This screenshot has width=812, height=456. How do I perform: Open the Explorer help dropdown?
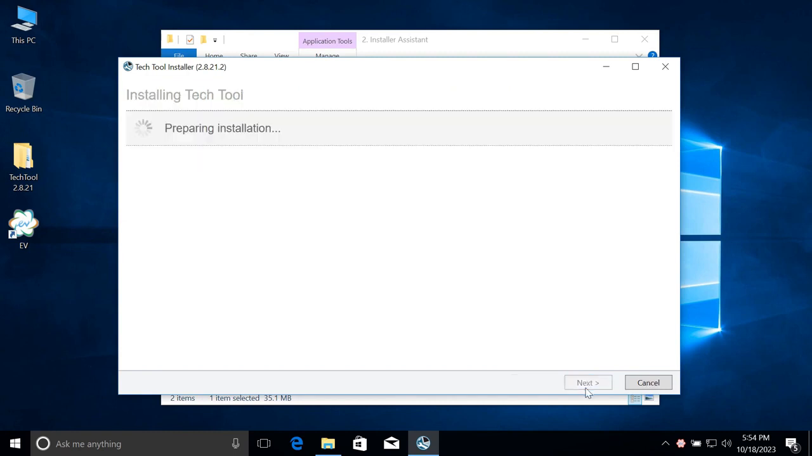(x=652, y=56)
